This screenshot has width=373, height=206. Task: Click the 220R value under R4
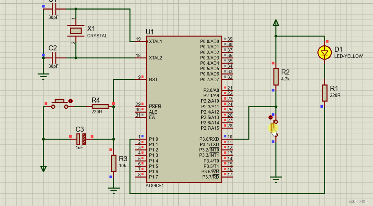[x=97, y=111]
